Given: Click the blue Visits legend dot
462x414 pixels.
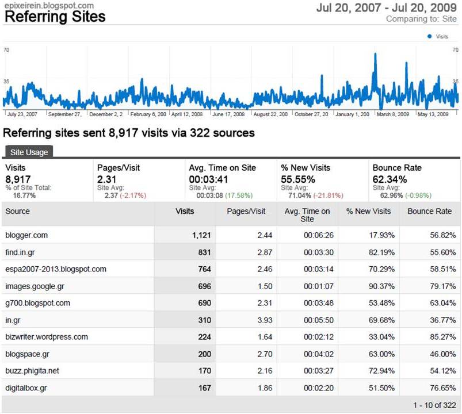Looking at the screenshot, I should [430, 36].
